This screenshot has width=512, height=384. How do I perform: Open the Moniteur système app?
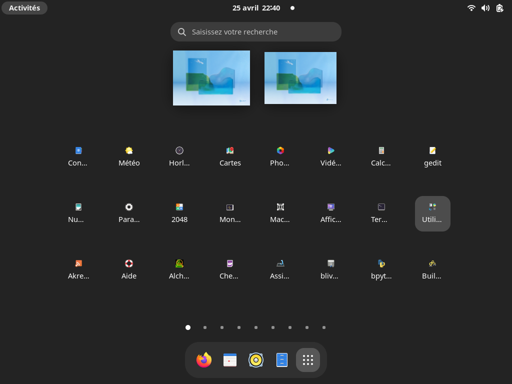click(230, 207)
